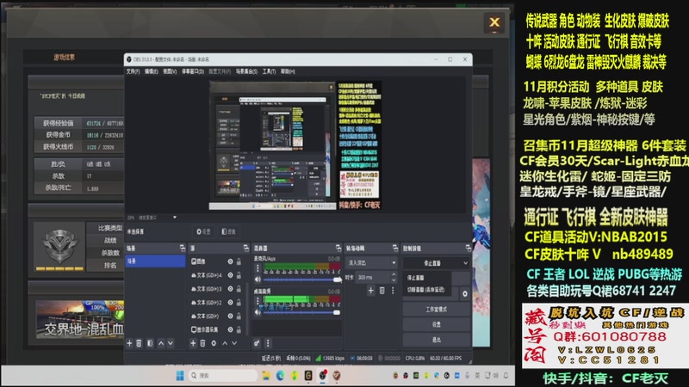Toggle visibility of 图像 source
The height and width of the screenshot is (387, 689).
pos(230,261)
